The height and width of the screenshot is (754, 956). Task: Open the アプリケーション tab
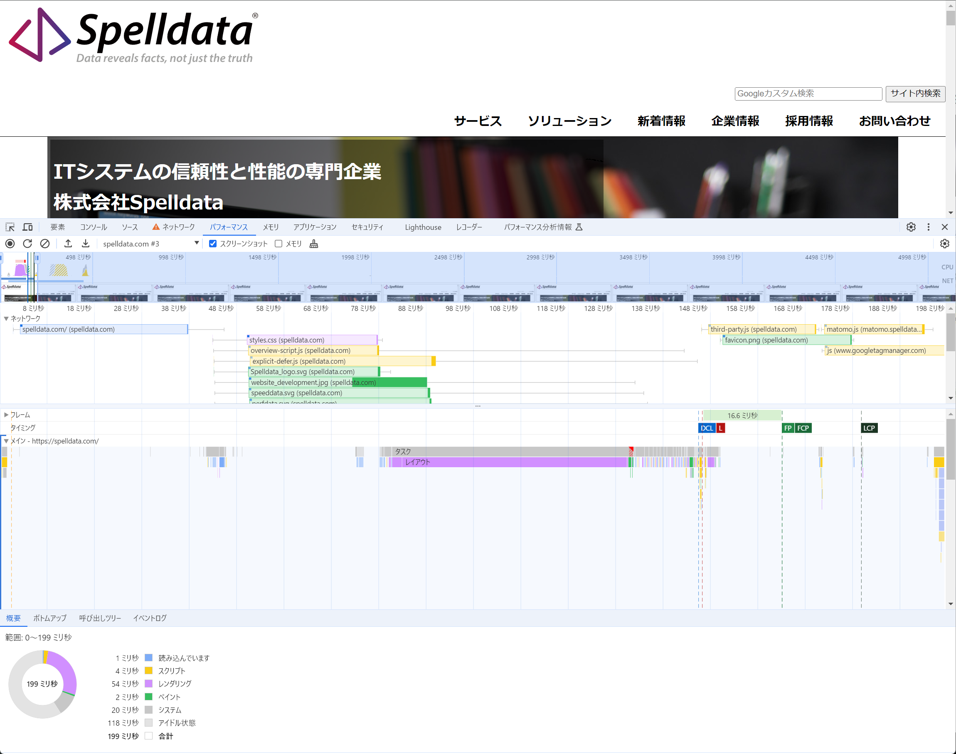tap(315, 227)
